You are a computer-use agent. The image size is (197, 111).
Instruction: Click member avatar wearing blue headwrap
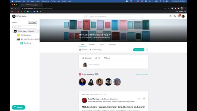click(x=117, y=82)
